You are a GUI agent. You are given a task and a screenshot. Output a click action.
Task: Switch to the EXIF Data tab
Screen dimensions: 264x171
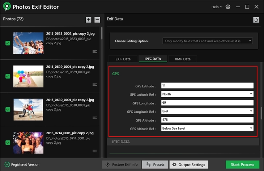(x=123, y=59)
